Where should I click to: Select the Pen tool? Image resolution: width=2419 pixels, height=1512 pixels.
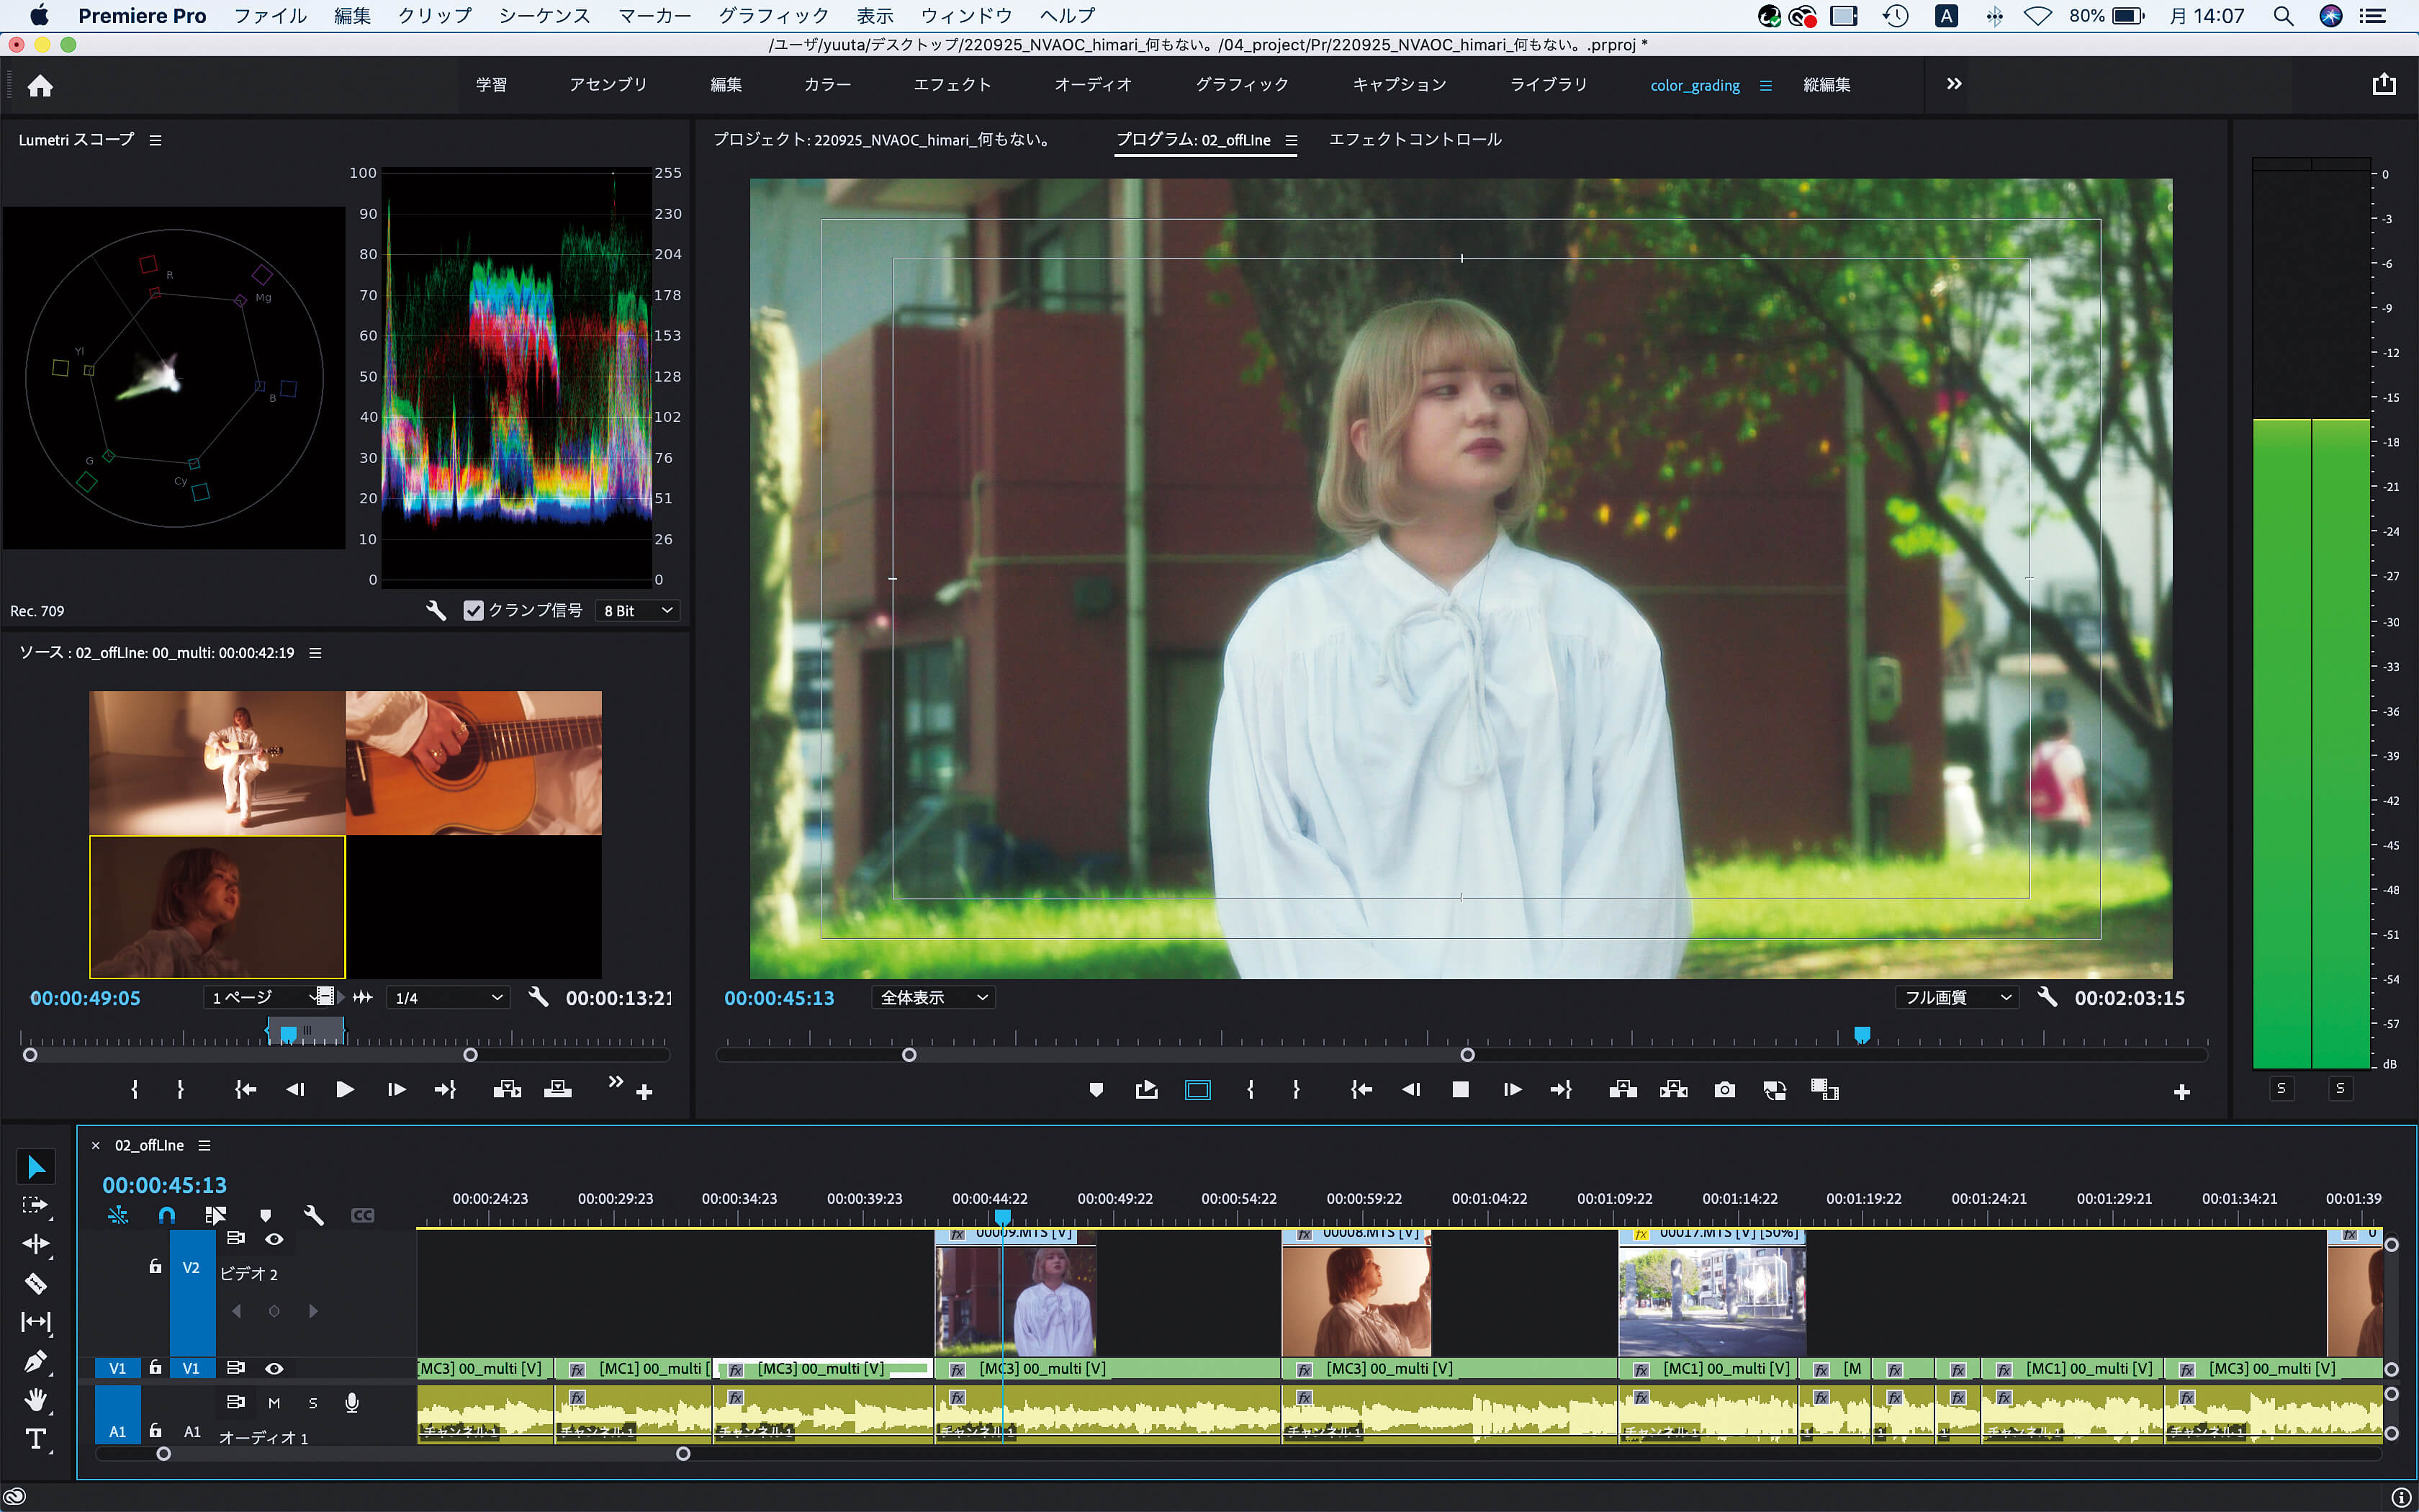36,1361
